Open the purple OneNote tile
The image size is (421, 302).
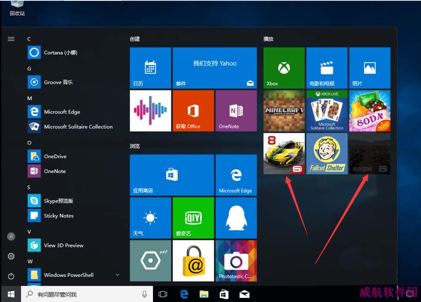pos(236,111)
